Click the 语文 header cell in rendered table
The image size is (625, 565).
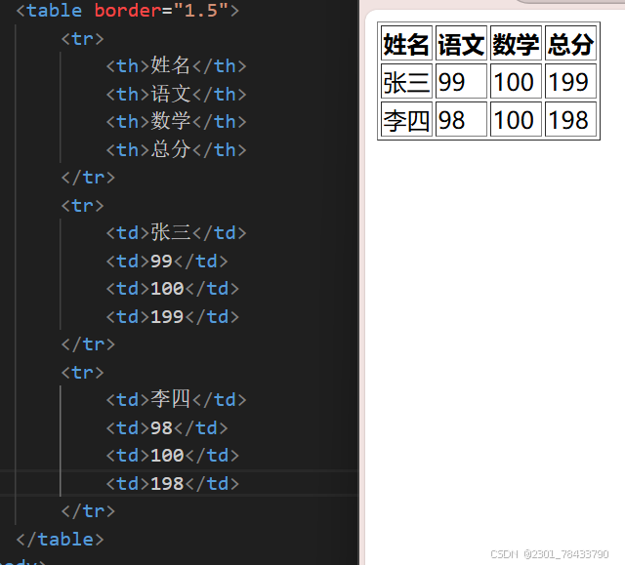point(461,43)
